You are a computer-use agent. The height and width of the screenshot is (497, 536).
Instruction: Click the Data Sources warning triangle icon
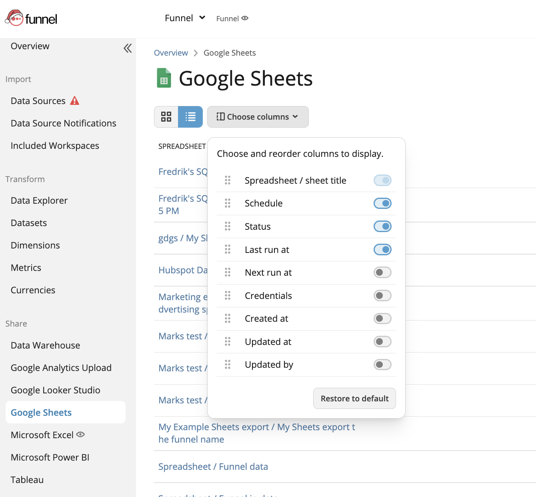(75, 100)
